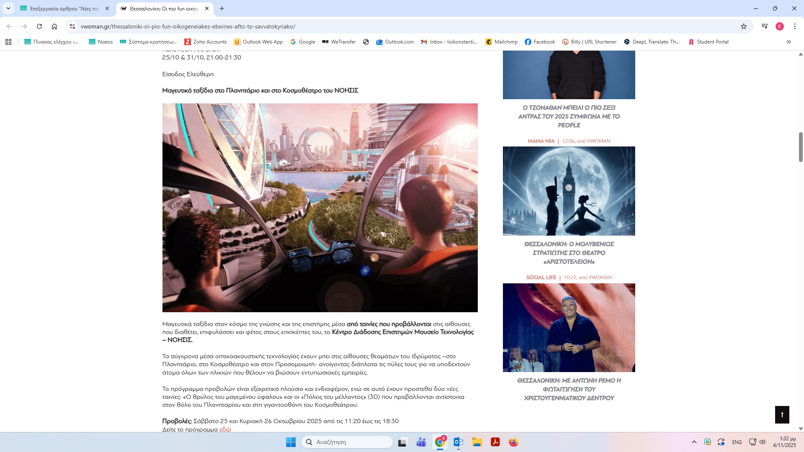Open the Antonis Remos article thumbnail
804x452 pixels.
(569, 328)
